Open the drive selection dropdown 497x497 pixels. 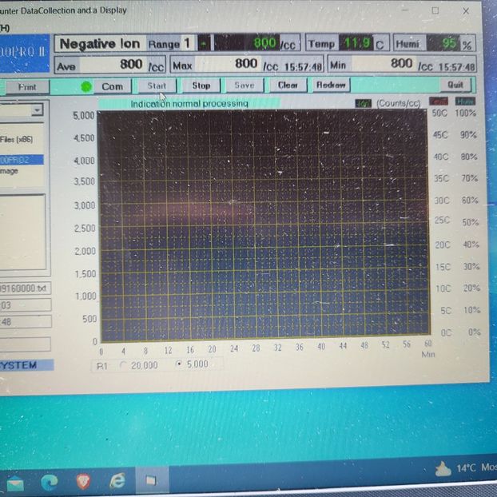coord(38,109)
